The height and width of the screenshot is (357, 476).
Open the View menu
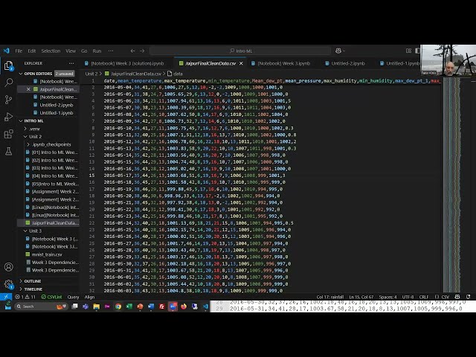click(71, 51)
